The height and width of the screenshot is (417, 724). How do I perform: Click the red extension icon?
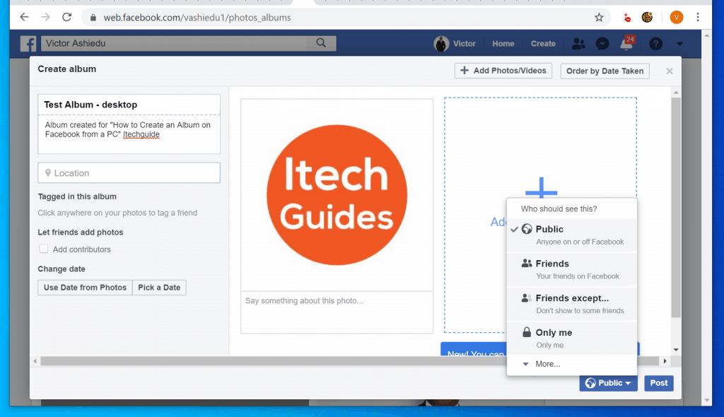pos(626,18)
